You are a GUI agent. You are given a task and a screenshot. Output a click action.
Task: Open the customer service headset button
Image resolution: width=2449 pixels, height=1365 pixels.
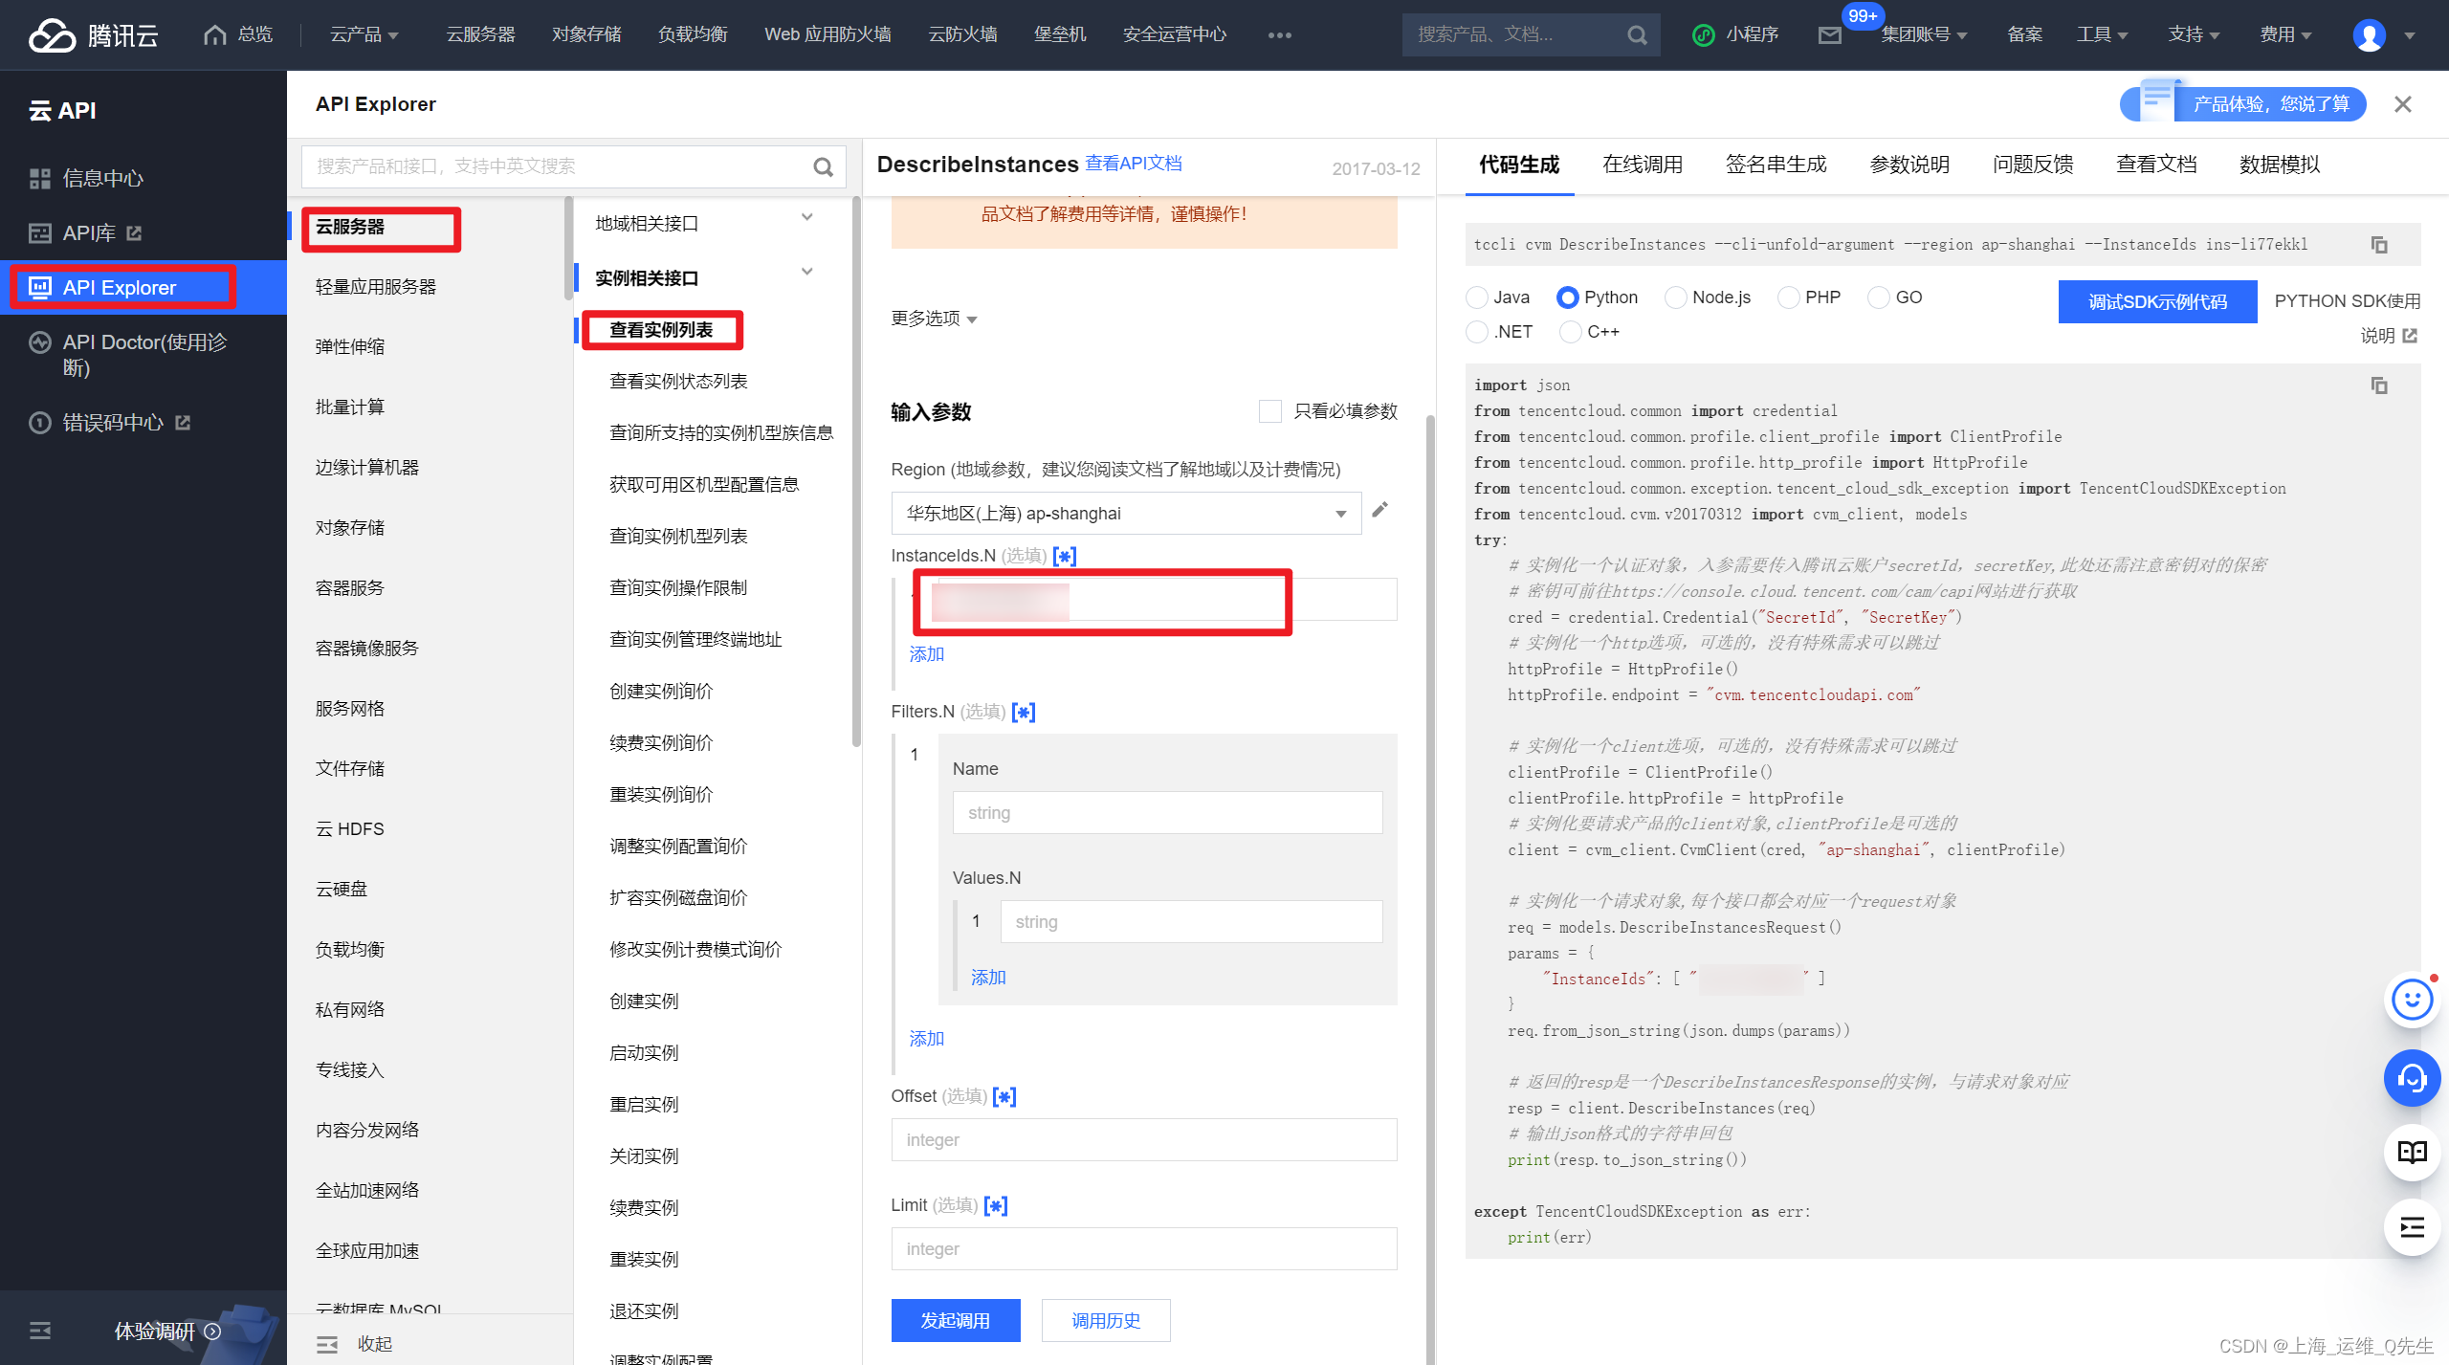(x=2412, y=1078)
